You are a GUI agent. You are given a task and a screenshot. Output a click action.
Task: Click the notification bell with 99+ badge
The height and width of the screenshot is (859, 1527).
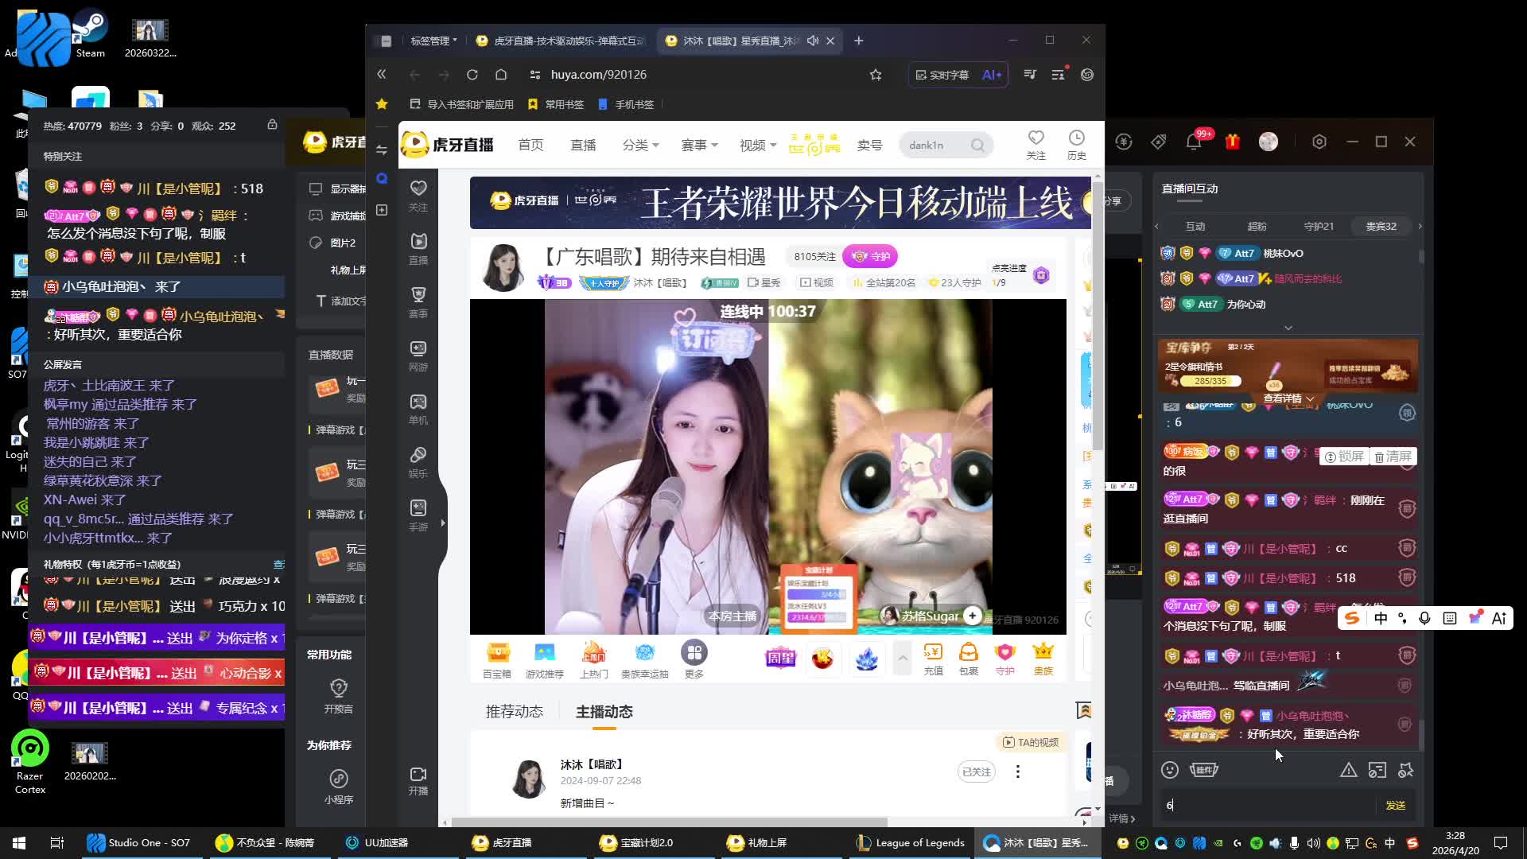pyautogui.click(x=1193, y=142)
